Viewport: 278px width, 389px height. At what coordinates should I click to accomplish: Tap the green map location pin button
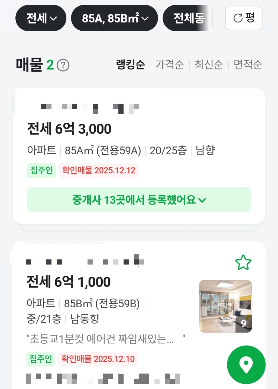(246, 365)
